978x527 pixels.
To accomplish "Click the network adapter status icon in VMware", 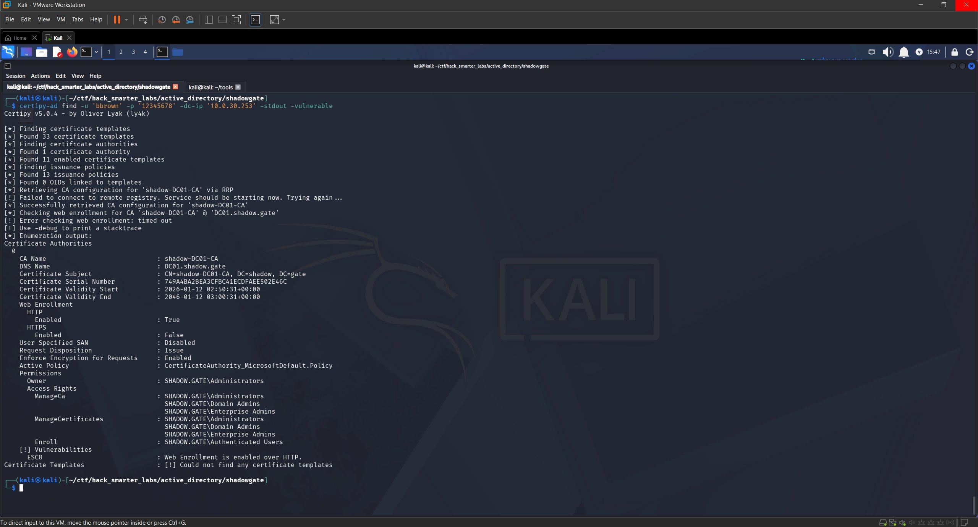I will click(x=893, y=522).
